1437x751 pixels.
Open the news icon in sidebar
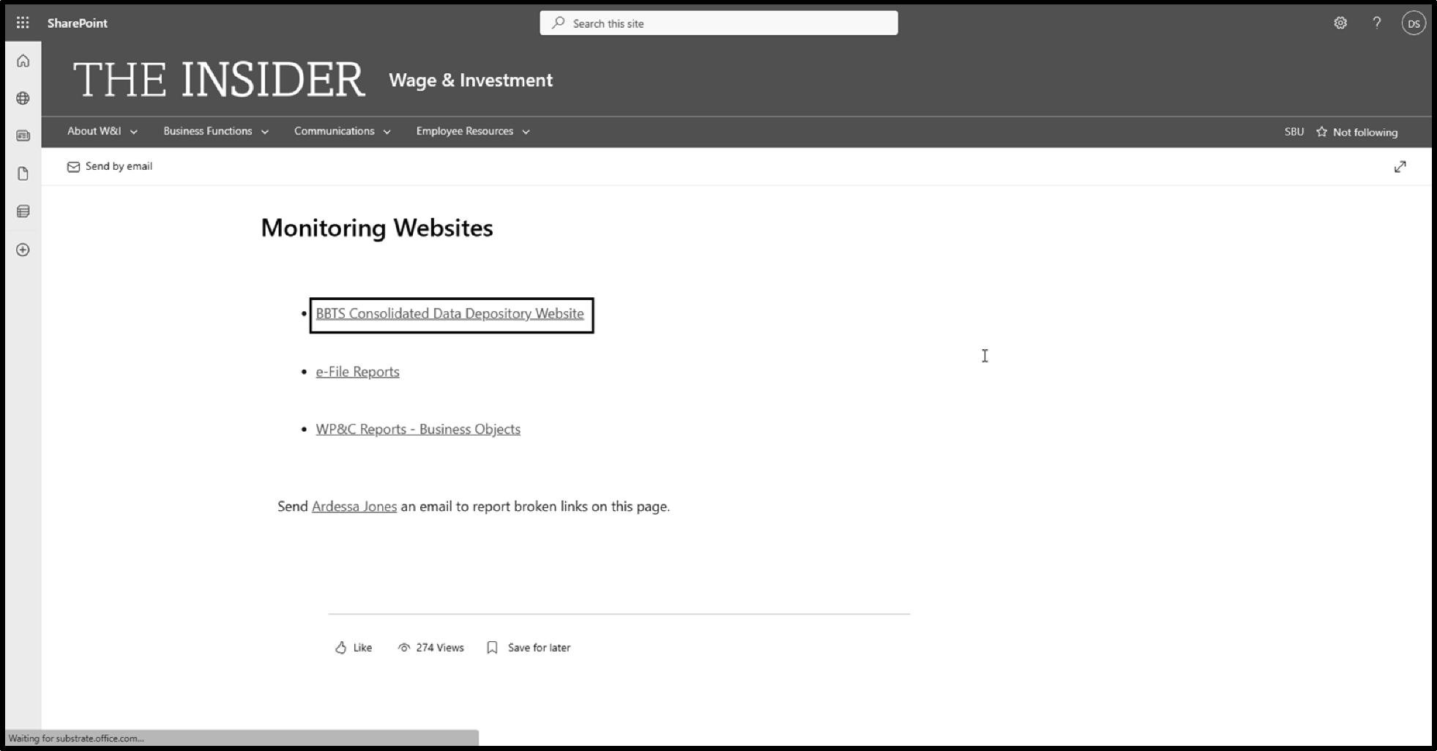point(23,135)
